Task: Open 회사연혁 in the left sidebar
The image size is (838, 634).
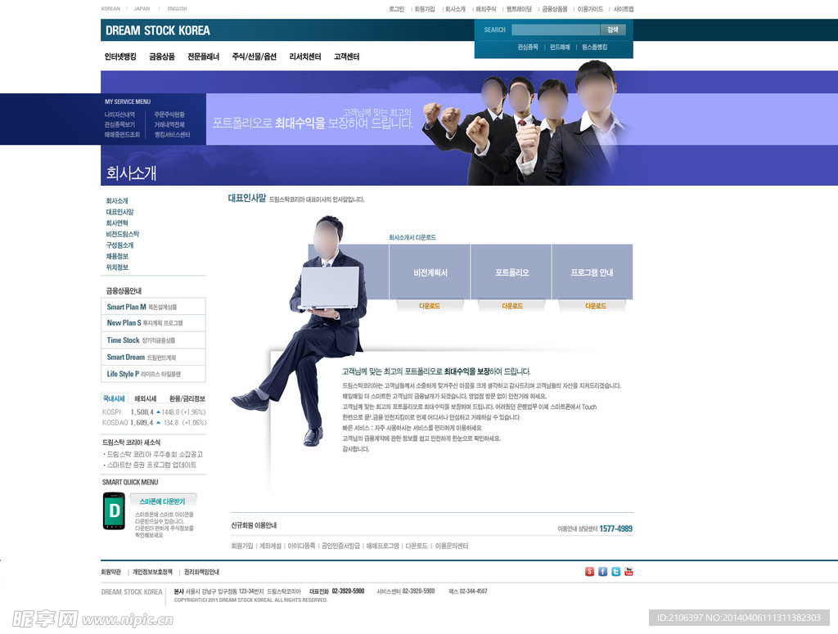Action: (x=117, y=223)
